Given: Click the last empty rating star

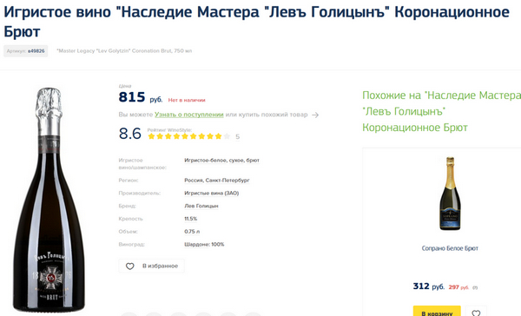Looking at the screenshot, I should click(227, 136).
